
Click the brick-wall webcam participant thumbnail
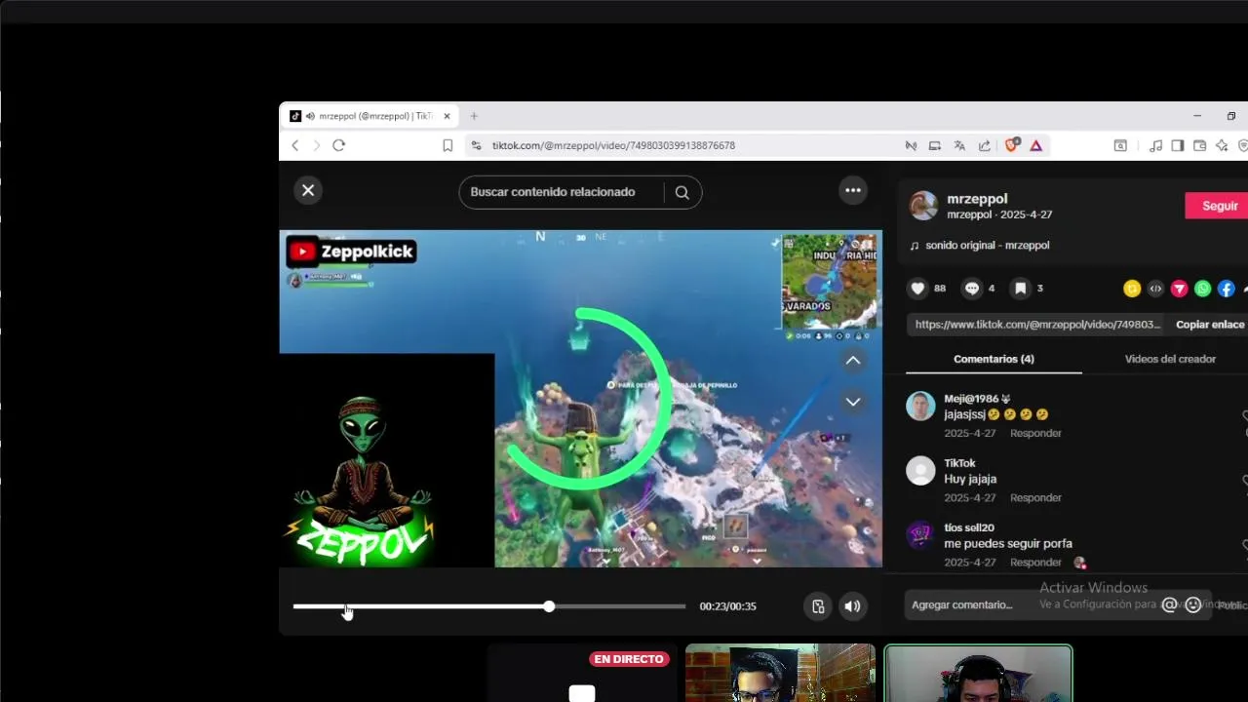(x=780, y=673)
